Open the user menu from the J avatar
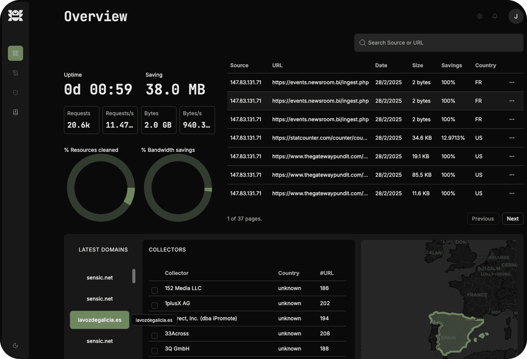Screen dimensions: 527x359 pyautogui.click(x=515, y=16)
